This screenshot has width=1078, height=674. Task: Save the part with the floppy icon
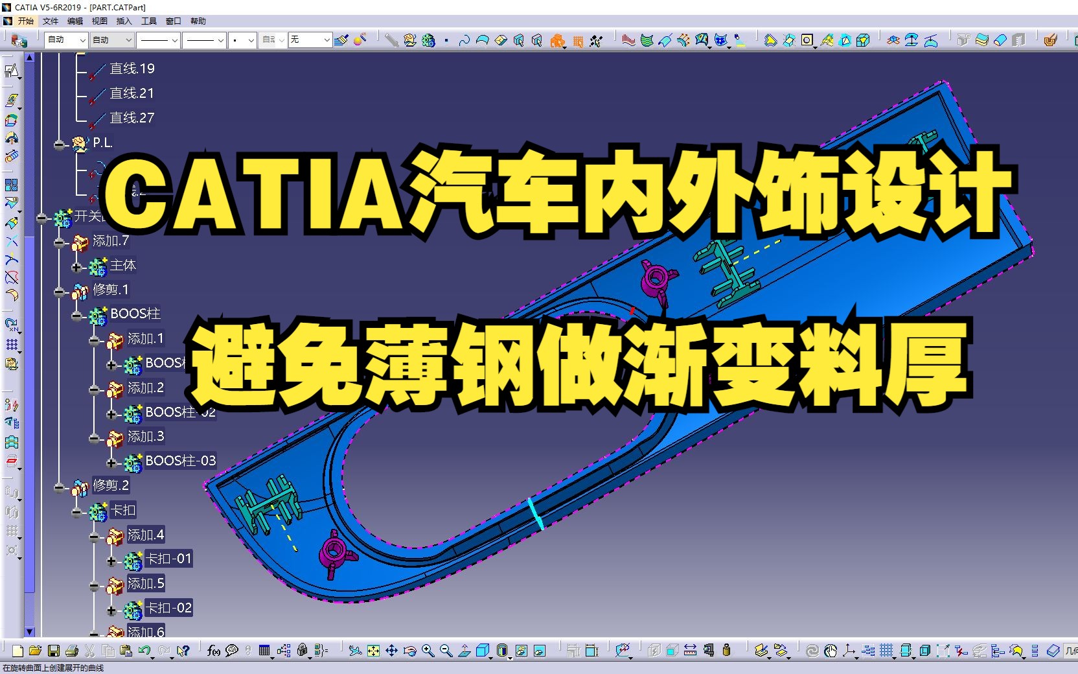[x=54, y=651]
